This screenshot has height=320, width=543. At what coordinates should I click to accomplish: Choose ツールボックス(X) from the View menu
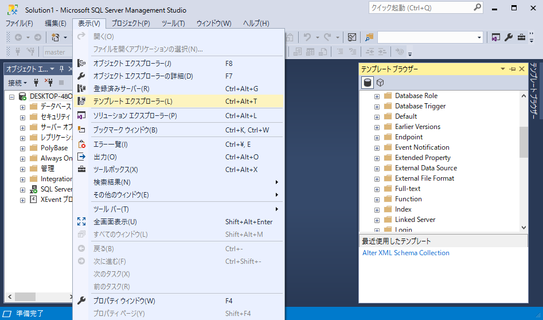tap(178, 170)
